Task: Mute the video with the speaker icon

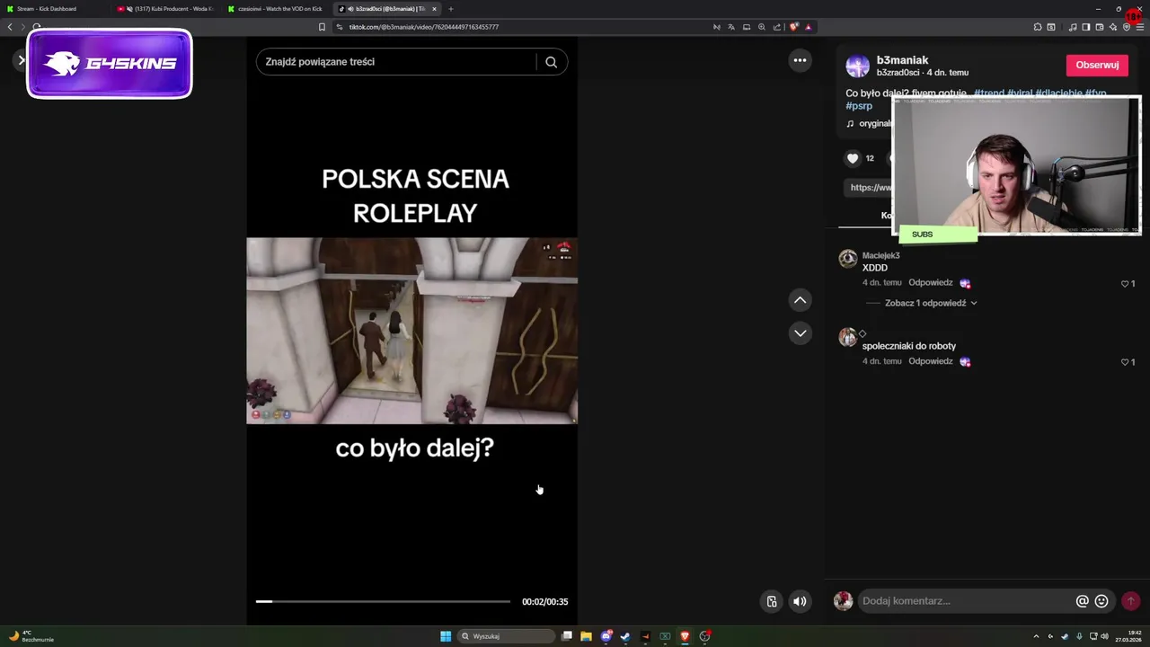Action: 800,601
